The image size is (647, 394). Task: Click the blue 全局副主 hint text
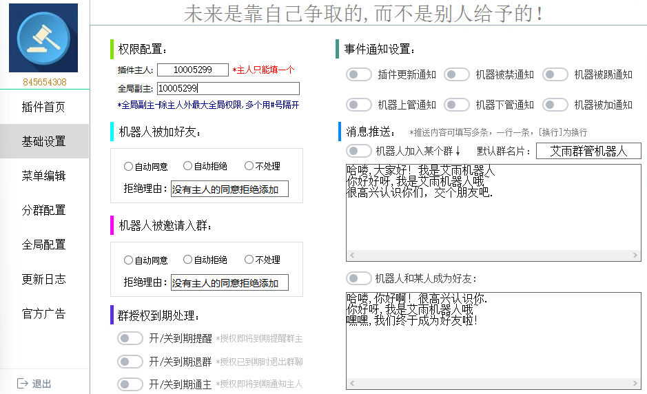coord(208,105)
